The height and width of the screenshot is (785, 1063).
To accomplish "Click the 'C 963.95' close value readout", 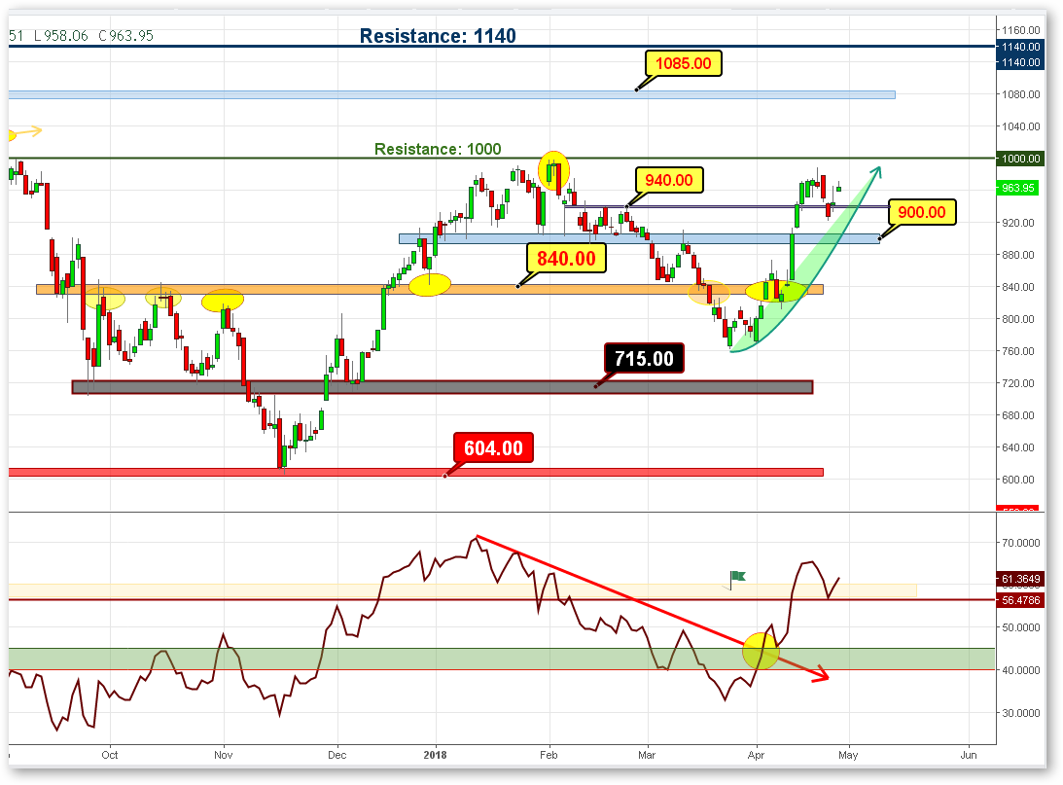I will point(126,36).
